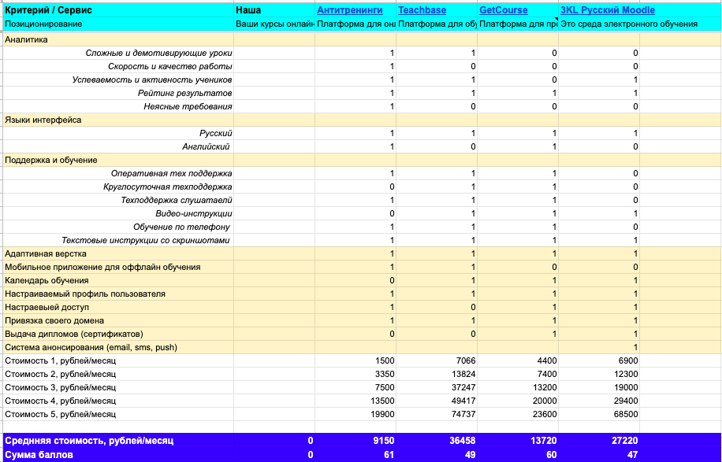Viewport: 722px width, 462px height.
Task: Click the Рейтинг результатов row label
Action: tap(184, 94)
